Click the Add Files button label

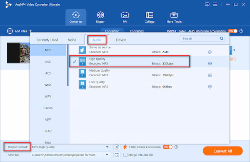[21, 31]
